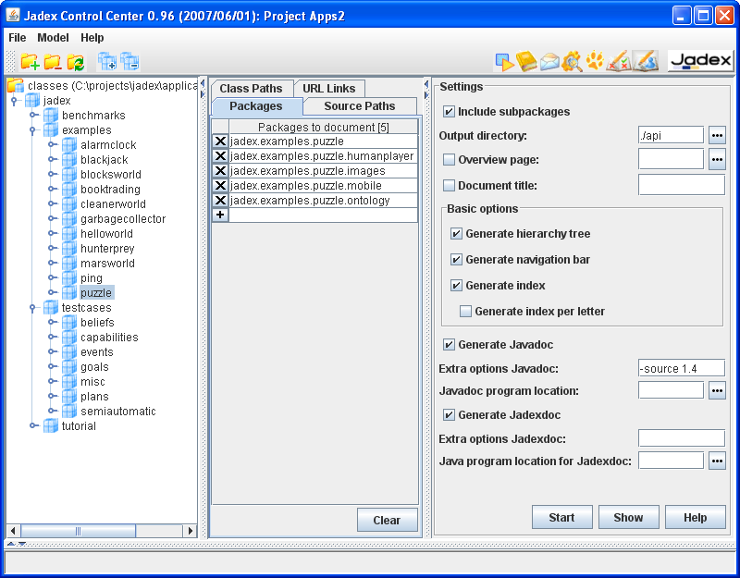Expand the benchmarks tree node
This screenshot has height=578, width=740.
[33, 115]
